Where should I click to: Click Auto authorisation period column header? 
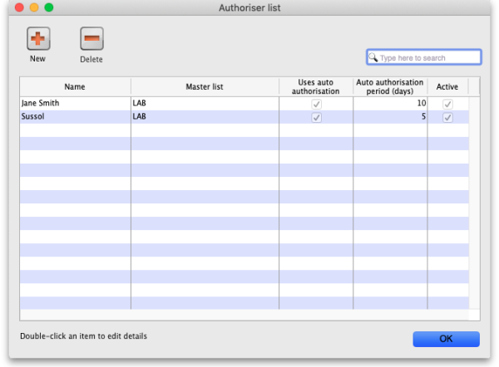(390, 86)
